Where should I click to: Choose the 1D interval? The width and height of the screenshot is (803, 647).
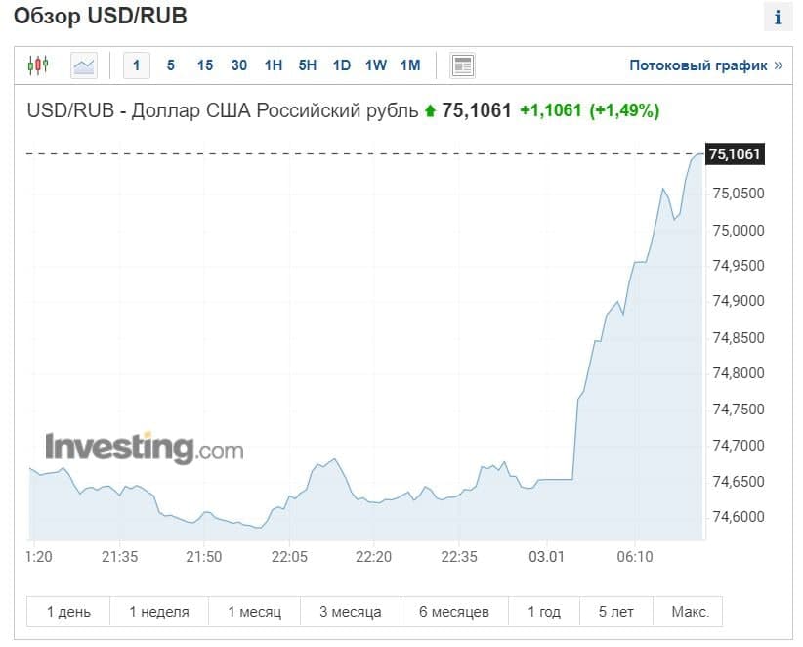point(341,65)
